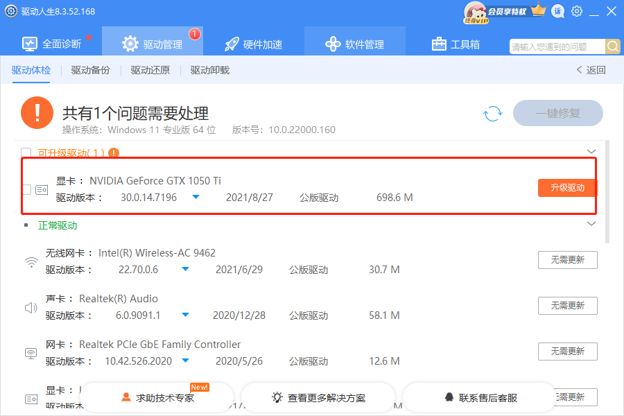The width and height of the screenshot is (624, 416).
Task: Click the refresh scan icon
Action: click(493, 114)
